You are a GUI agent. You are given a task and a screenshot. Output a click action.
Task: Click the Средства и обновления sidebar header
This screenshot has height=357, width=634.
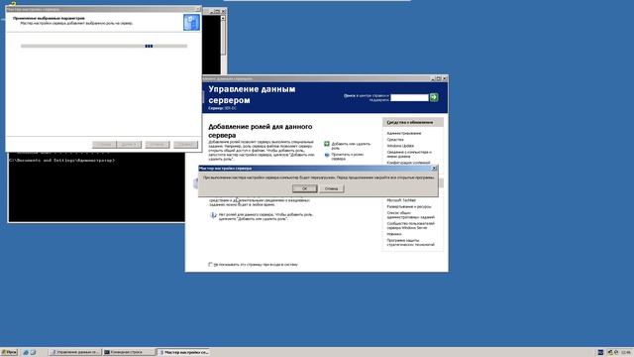tap(412, 122)
